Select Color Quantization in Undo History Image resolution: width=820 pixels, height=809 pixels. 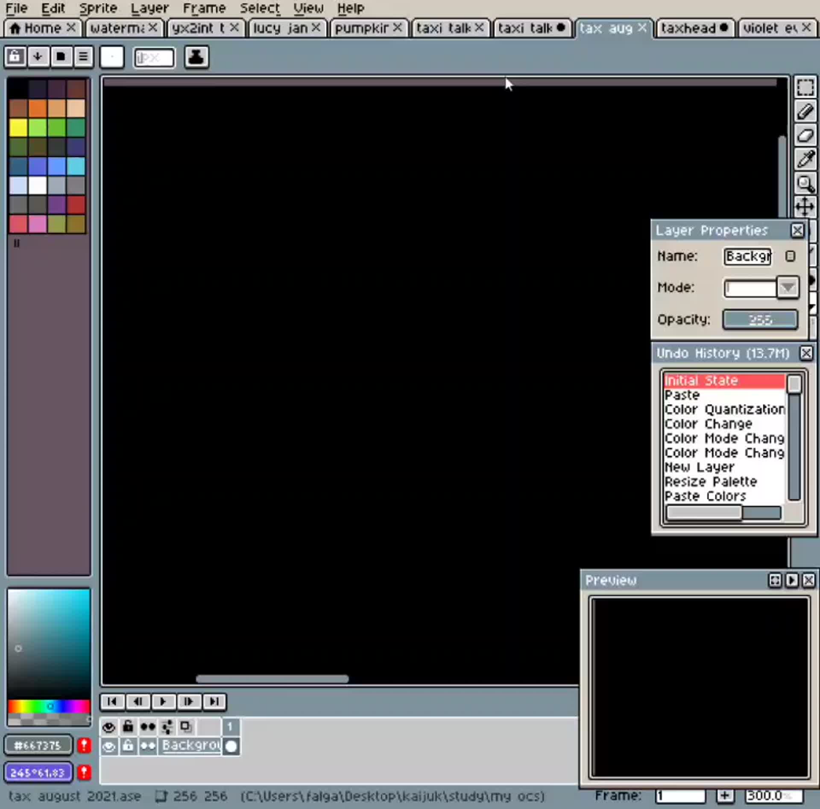point(724,409)
